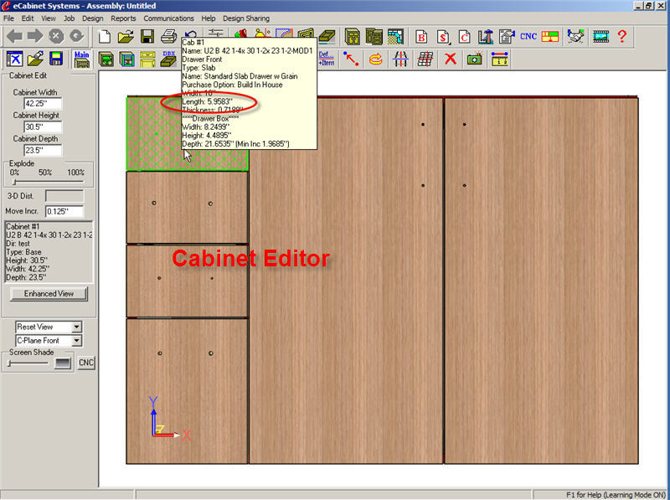Open the single cabinet icon in top toolbar

353,37
